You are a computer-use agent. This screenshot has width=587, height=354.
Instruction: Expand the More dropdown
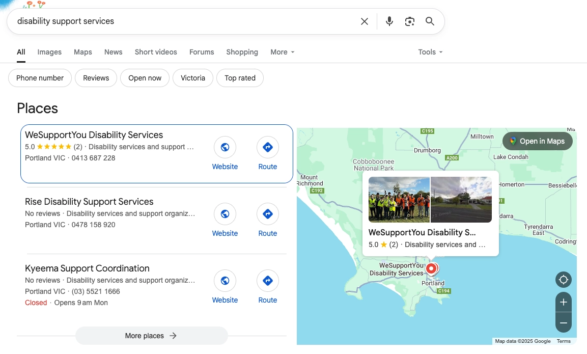click(282, 52)
